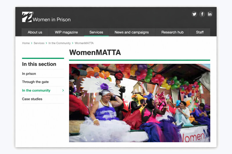The width and height of the screenshot is (232, 154).
Task: Click the WomenMATTA breadcrumb entry
Action: point(84,43)
